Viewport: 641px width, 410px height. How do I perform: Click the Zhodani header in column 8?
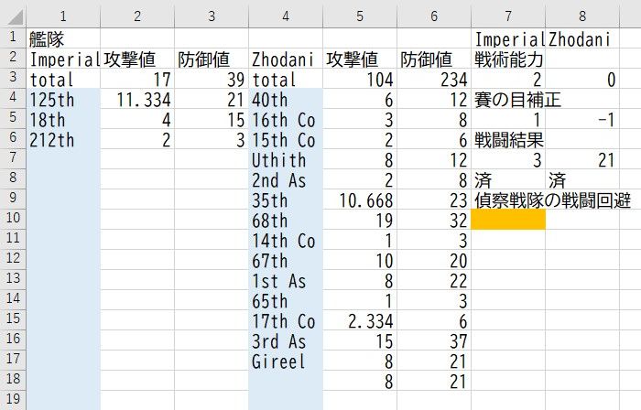pos(582,38)
